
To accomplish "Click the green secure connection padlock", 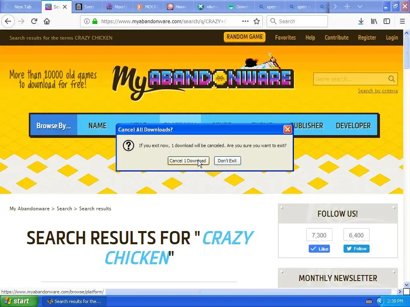I will pos(94,22).
